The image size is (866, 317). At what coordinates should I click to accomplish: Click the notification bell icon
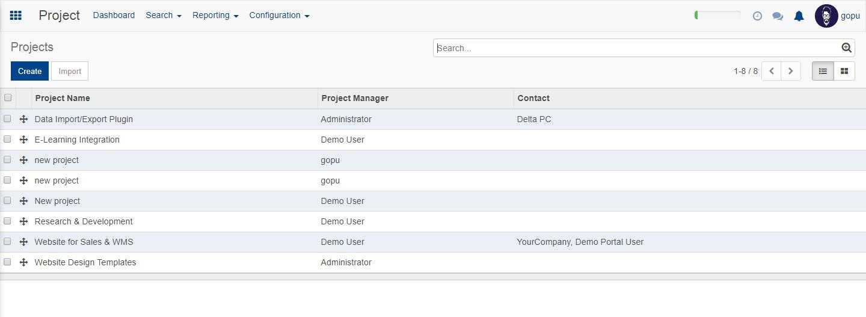(x=799, y=16)
